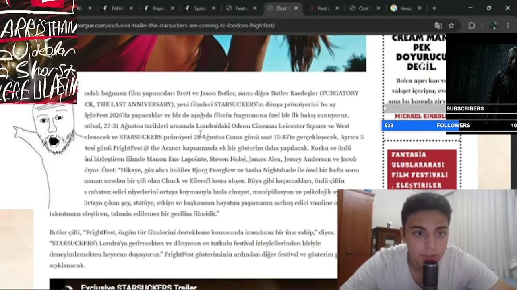Open the MICHAEL GINGOLD author link
The image size is (517, 290).
pyautogui.click(x=420, y=116)
